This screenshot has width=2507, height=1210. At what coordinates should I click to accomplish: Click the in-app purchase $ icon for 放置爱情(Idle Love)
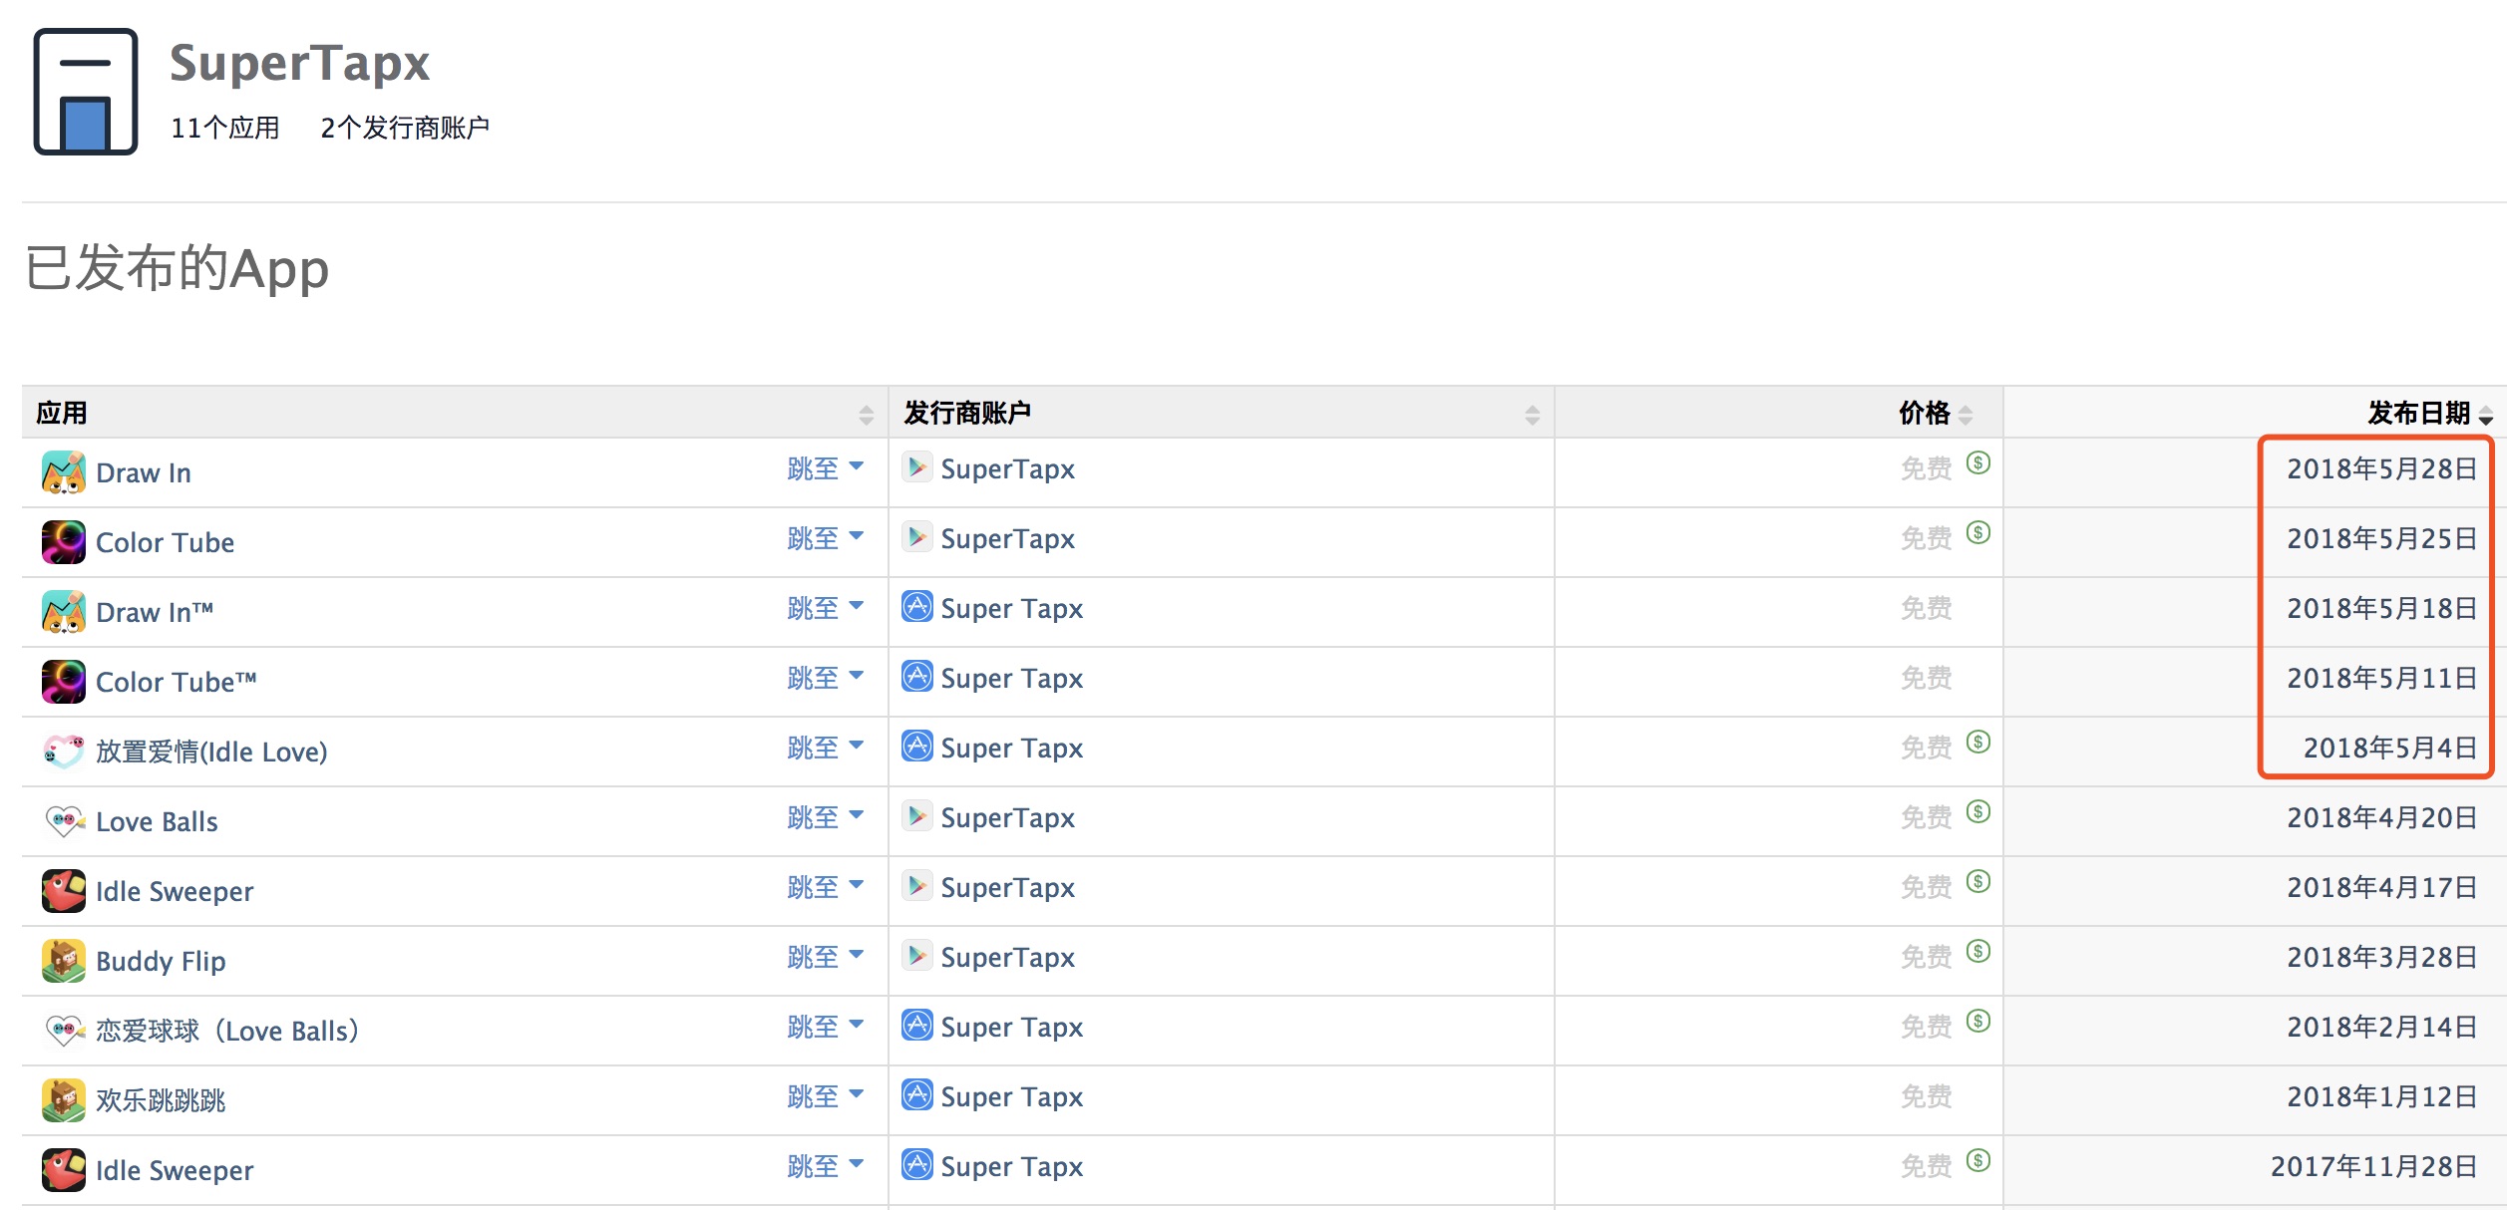click(x=1978, y=742)
